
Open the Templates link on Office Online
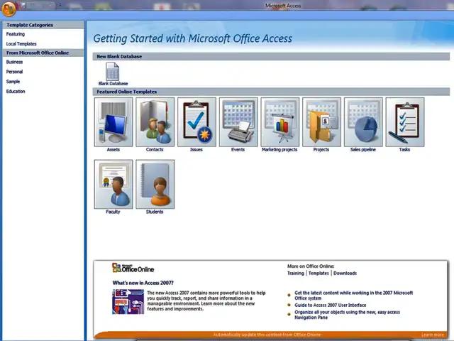click(x=319, y=273)
